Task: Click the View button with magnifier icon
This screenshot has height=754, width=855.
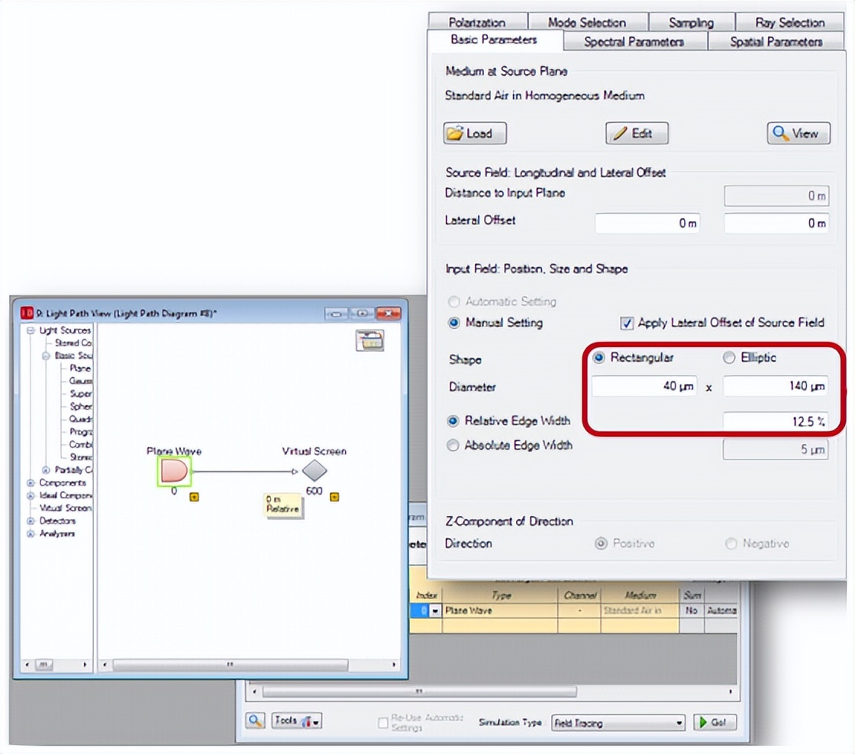Action: click(x=798, y=134)
